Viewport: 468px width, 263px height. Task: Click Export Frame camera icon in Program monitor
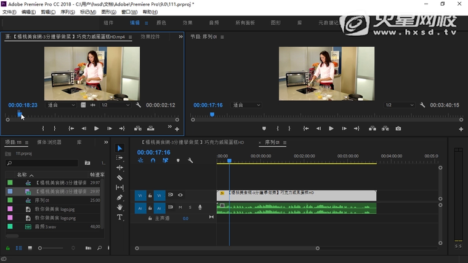pyautogui.click(x=398, y=128)
